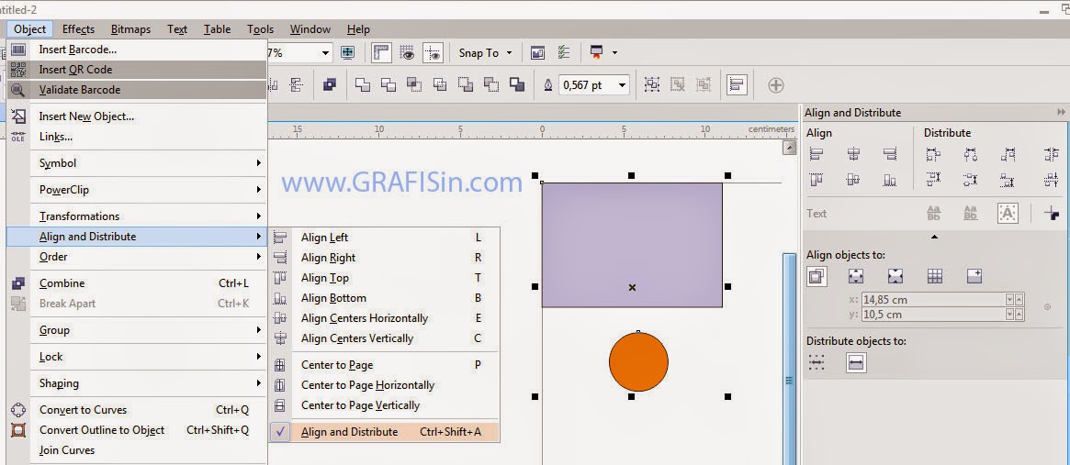Screen dimensions: 1070x465
Task: Click the Join Curves entry
Action: (137, 450)
